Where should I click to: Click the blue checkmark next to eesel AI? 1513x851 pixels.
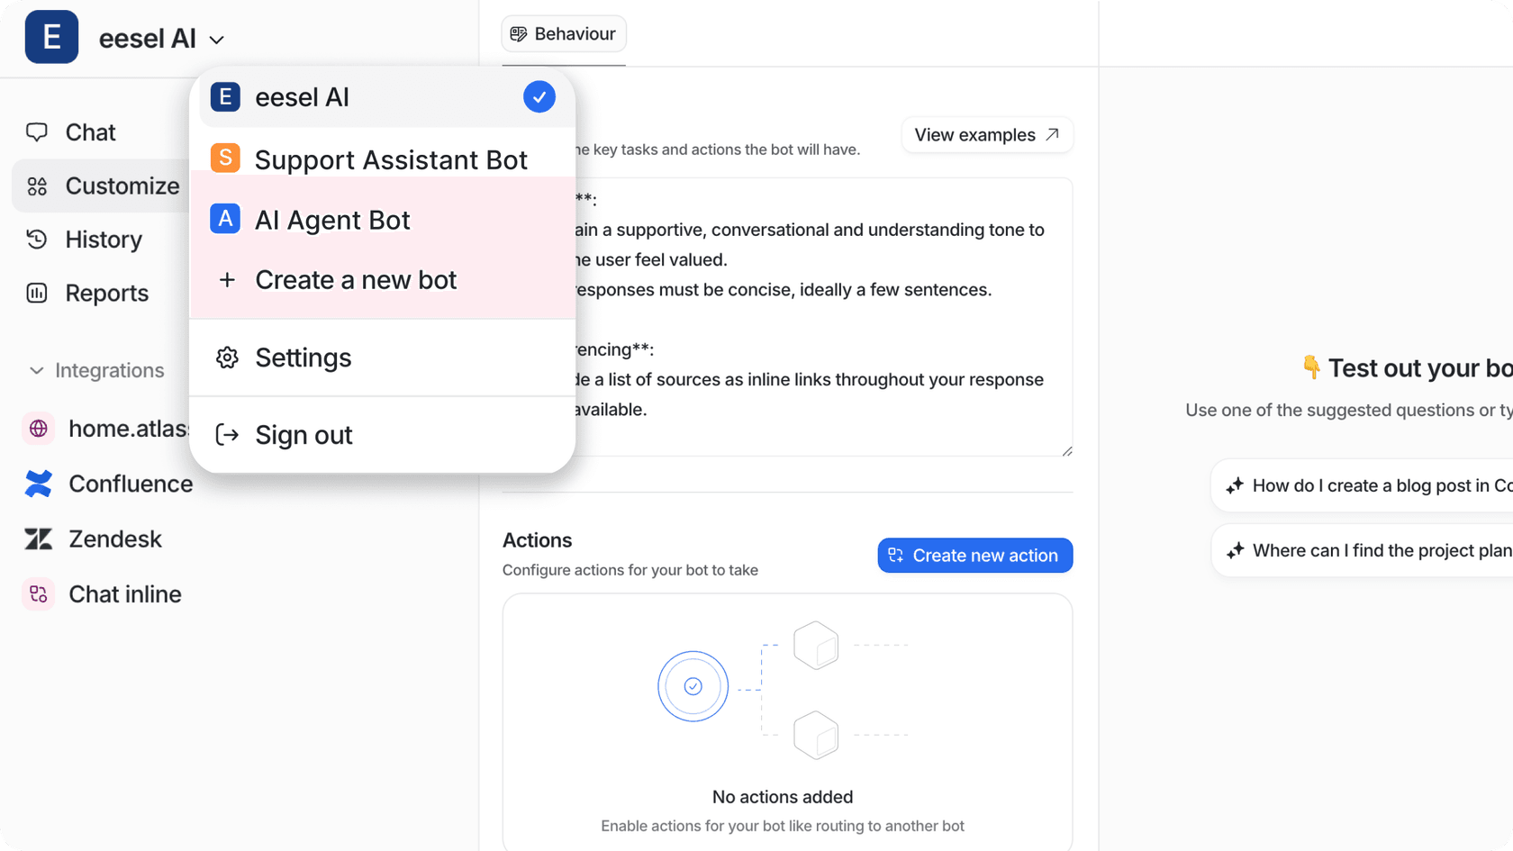(x=539, y=97)
